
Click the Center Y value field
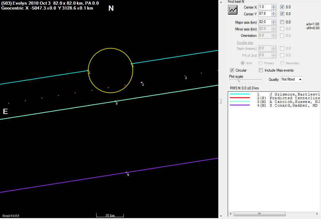tap(265, 14)
